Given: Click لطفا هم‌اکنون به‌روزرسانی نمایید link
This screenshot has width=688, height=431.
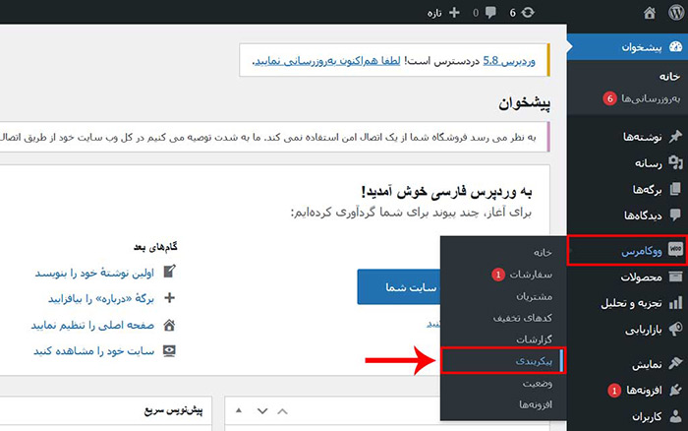Looking at the screenshot, I should click(x=327, y=61).
